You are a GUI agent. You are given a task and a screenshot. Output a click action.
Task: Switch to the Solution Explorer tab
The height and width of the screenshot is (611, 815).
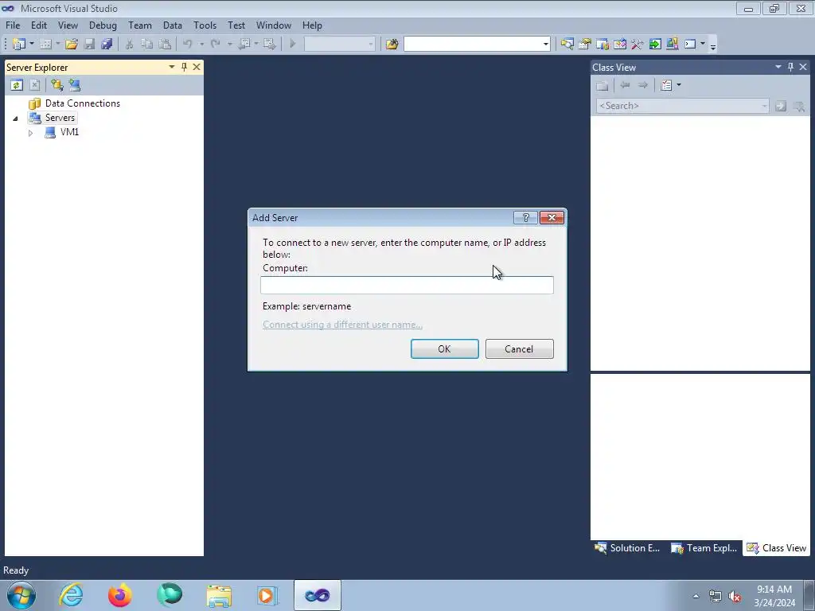coord(627,548)
